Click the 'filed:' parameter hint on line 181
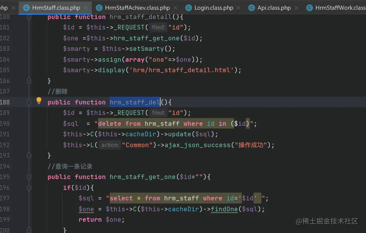Image resolution: width=366 pixels, height=233 pixels. (x=158, y=28)
